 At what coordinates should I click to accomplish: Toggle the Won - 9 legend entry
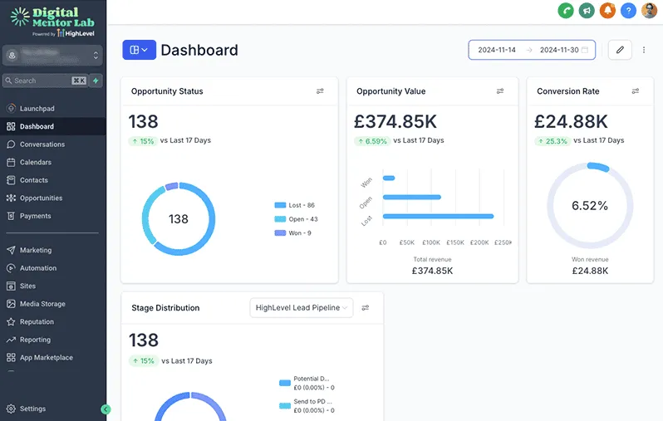293,233
